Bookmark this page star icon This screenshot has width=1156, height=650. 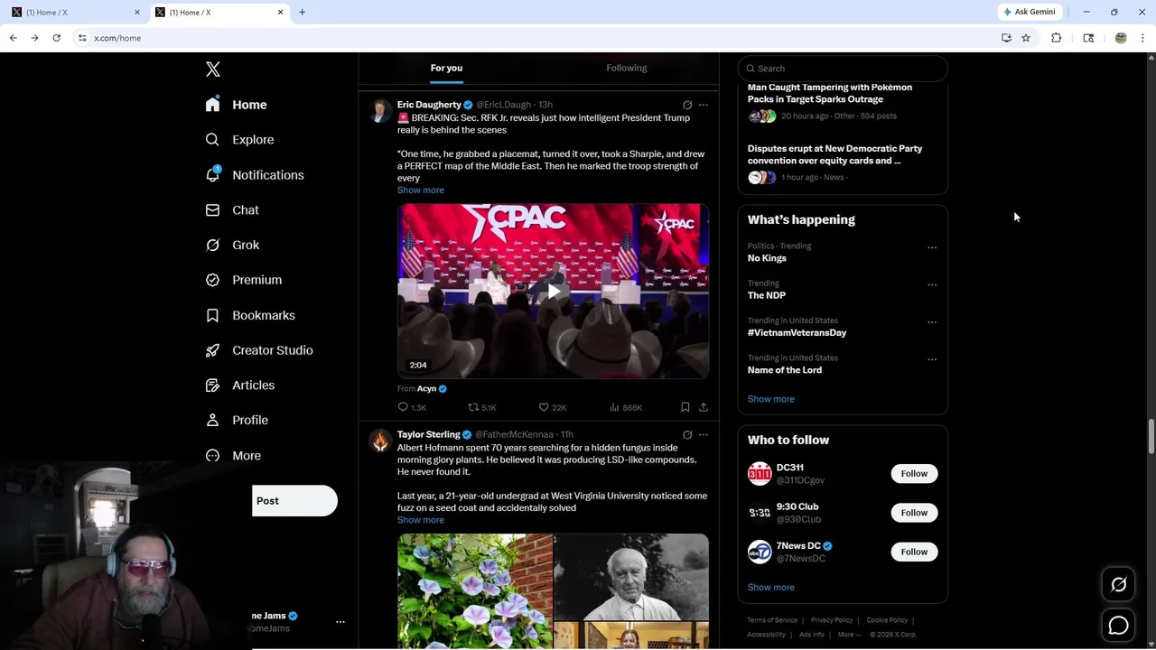pos(1026,38)
